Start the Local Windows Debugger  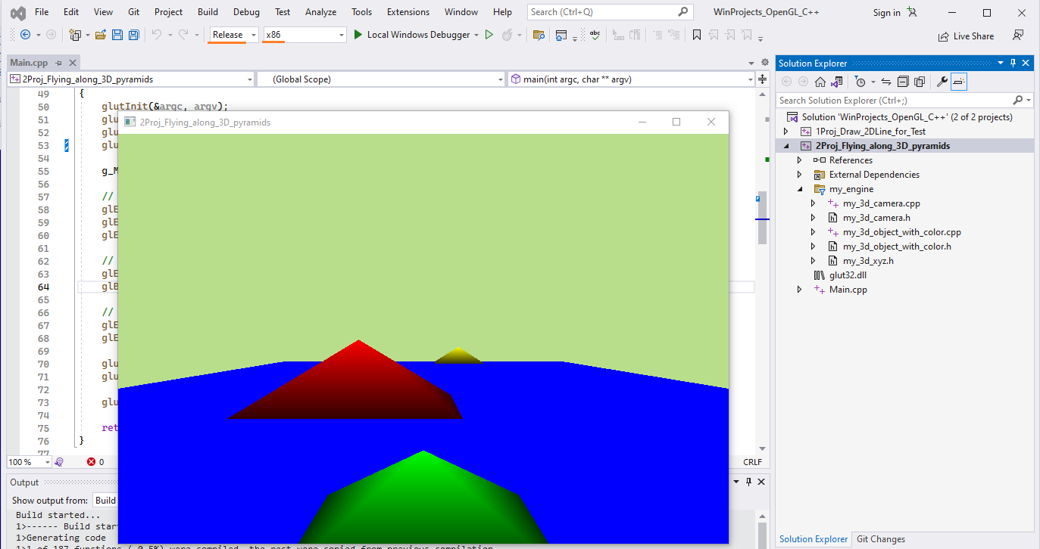tap(411, 35)
